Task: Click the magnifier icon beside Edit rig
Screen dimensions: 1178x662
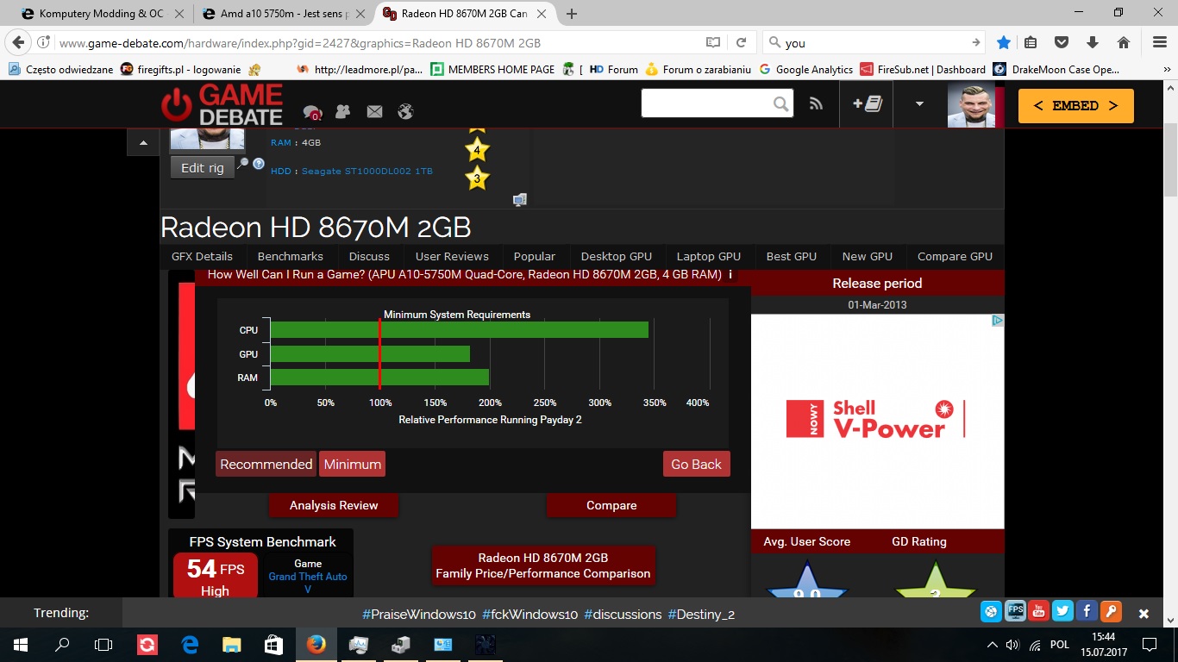Action: click(x=243, y=163)
